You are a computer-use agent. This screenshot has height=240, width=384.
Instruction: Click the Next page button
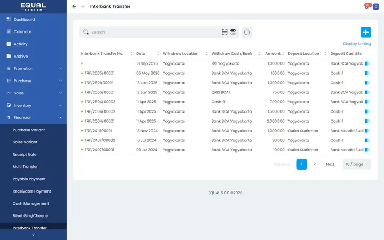330,164
